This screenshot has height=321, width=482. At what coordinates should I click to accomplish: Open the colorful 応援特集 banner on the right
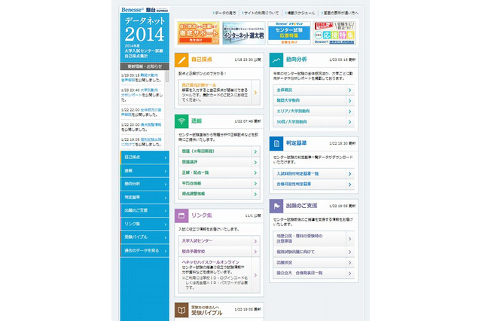click(334, 33)
